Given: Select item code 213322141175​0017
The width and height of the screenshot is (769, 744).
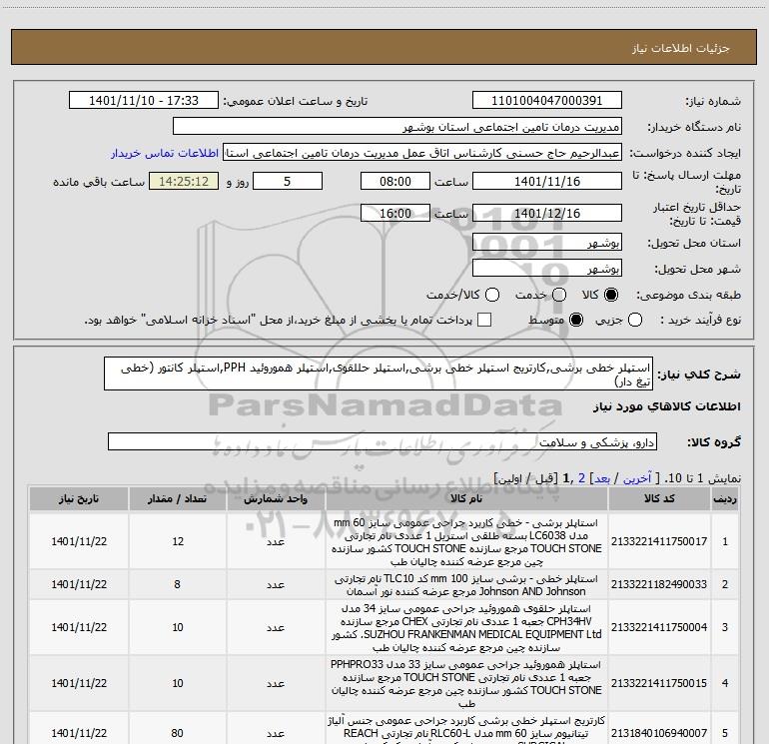Looking at the screenshot, I should pos(659,541).
